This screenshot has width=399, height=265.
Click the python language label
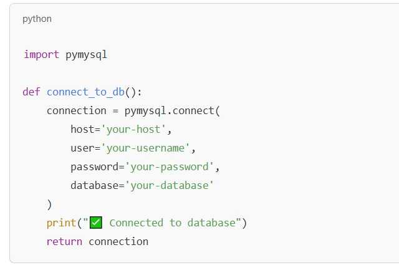[x=37, y=19]
